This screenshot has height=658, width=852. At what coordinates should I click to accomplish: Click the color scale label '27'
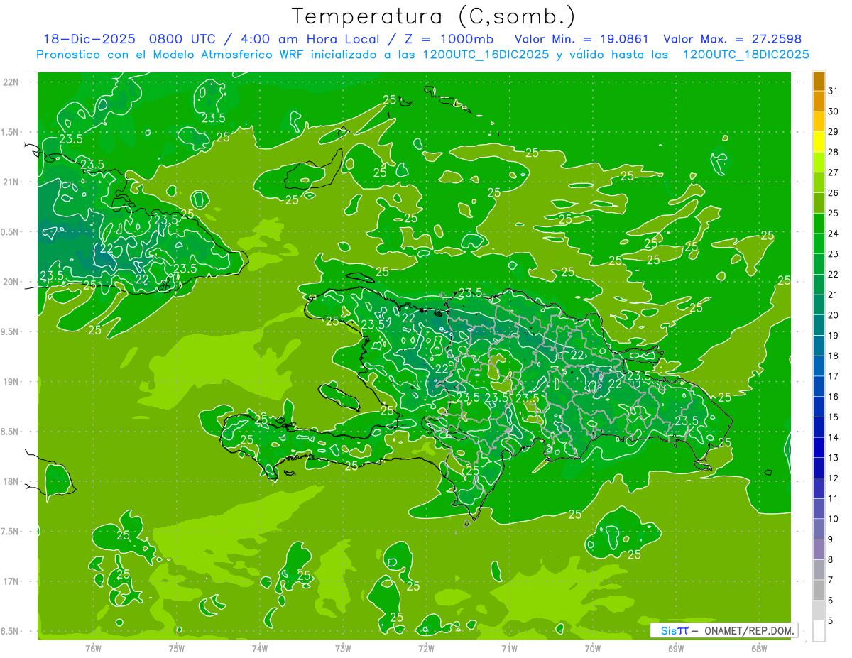click(833, 172)
